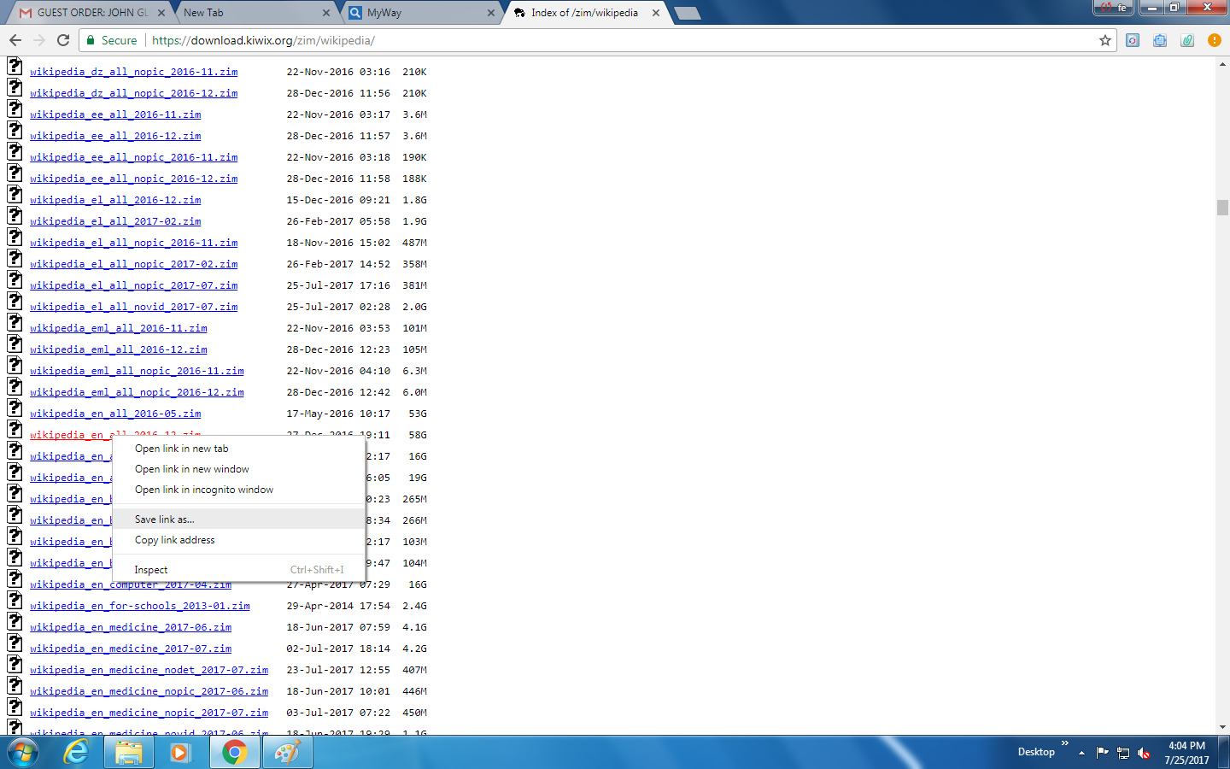Open a new browser tab

687,13
